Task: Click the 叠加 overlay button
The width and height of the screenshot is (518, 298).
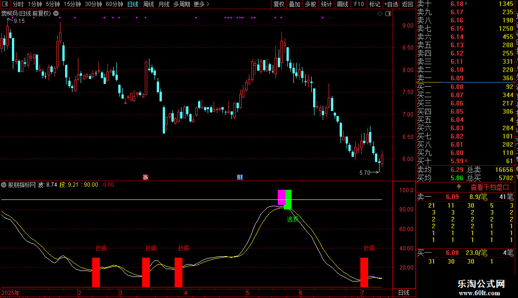Action: [294, 4]
